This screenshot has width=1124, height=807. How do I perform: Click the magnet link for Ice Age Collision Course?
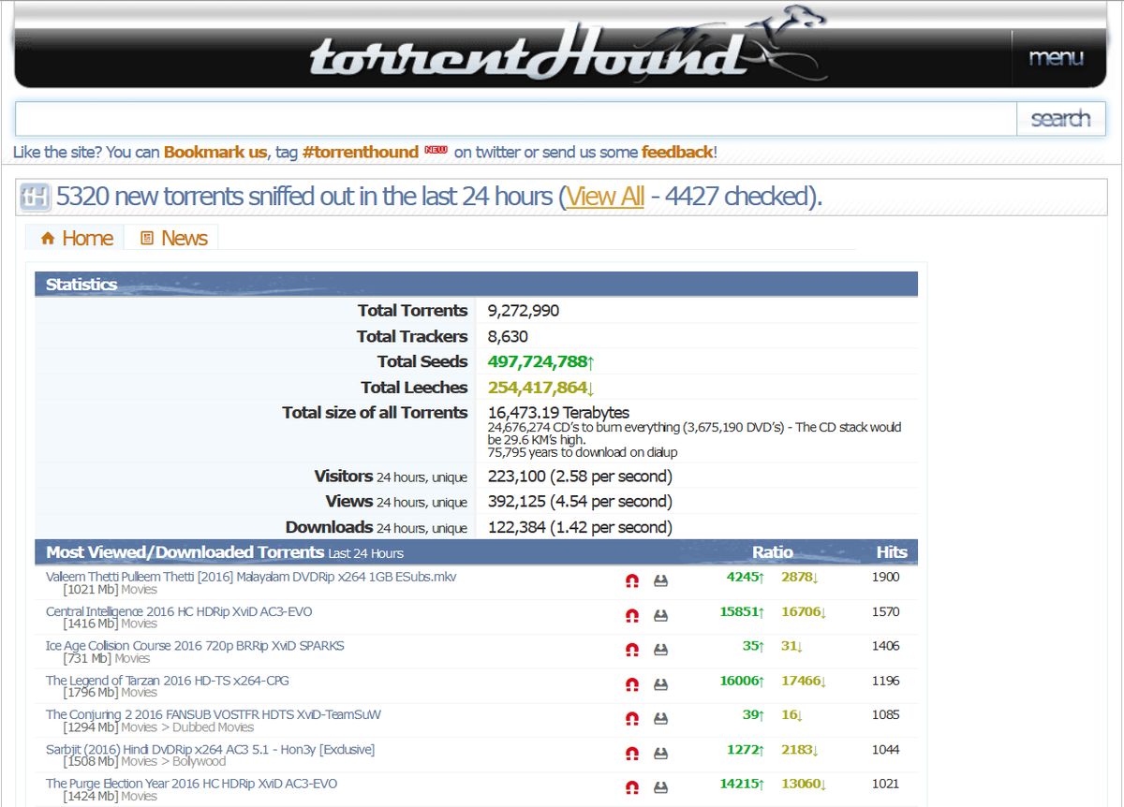[631, 650]
